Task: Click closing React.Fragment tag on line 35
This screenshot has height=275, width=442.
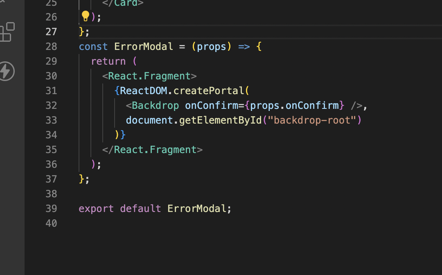Action: 153,150
